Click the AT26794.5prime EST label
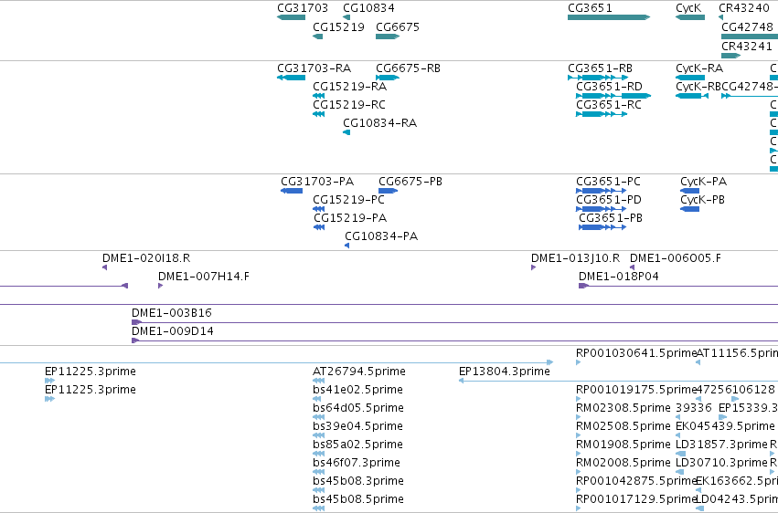Viewport: 778px width, 513px height. pyautogui.click(x=359, y=372)
